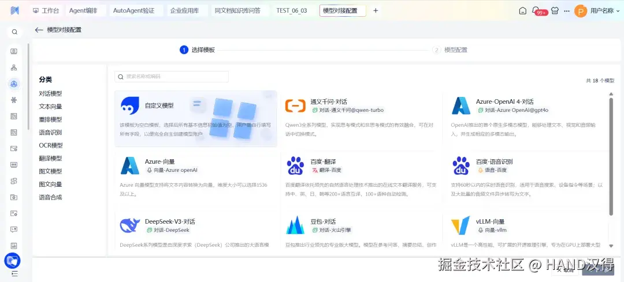Switch to the 同文档知识库问答 tab
624x282 pixels.
[237, 11]
